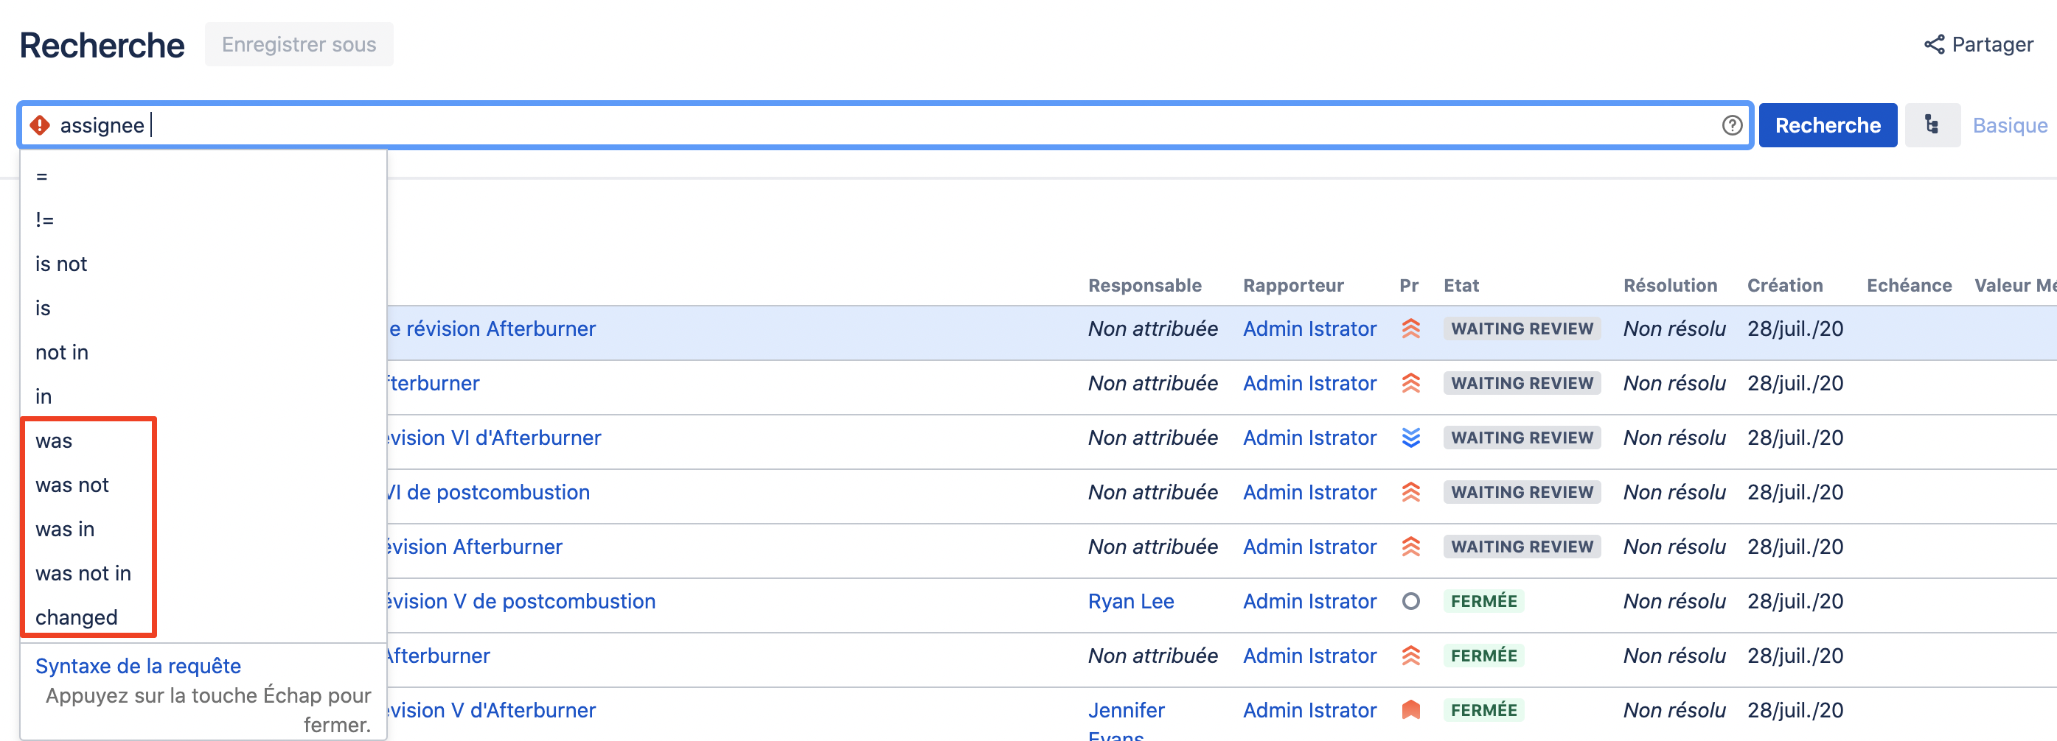Click the Enregistrer sous button
2057x741 pixels.
299,45
